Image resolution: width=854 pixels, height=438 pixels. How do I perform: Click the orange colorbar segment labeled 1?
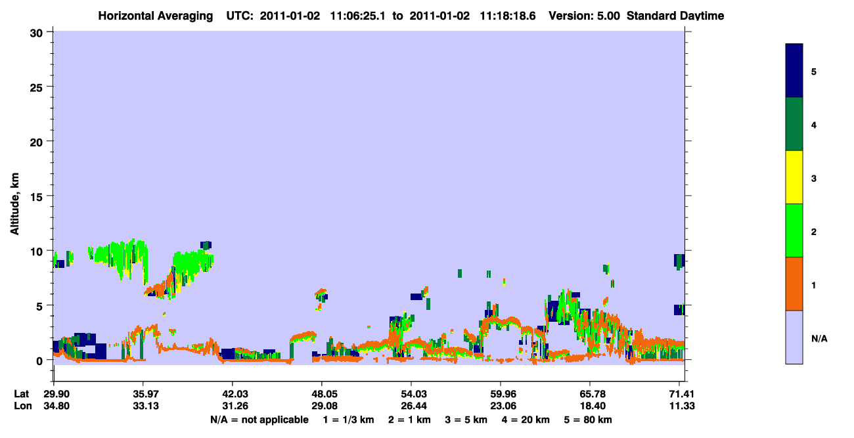(x=794, y=284)
